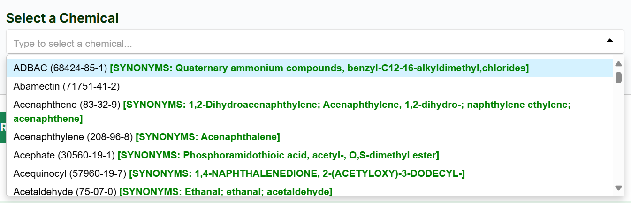Image resolution: width=631 pixels, height=203 pixels.
Task: Collapse the chemical list using caret arrow
Action: click(x=609, y=41)
